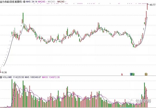Click the latest red candlestick at 40.77
Screen dimensions: 156x108
147,7
